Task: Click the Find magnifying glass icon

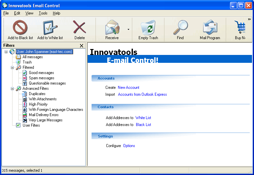Action: (x=180, y=27)
